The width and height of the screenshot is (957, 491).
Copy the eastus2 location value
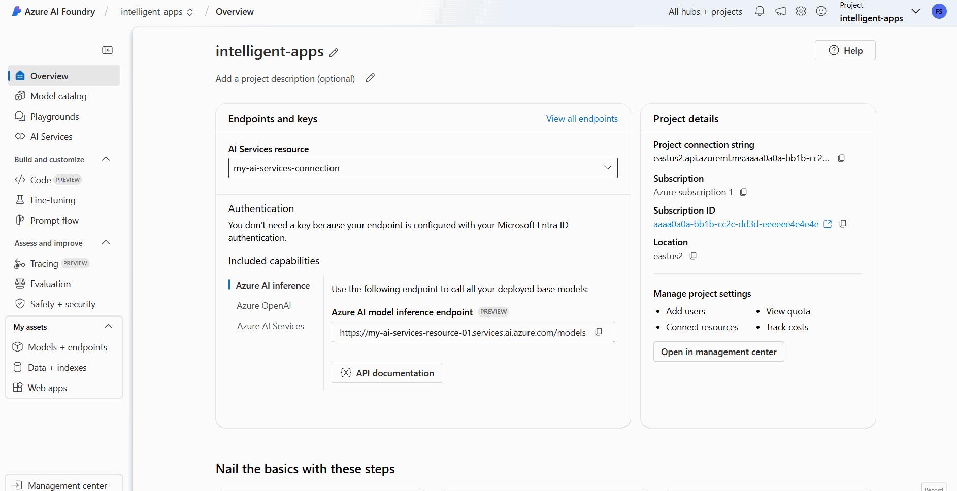693,256
